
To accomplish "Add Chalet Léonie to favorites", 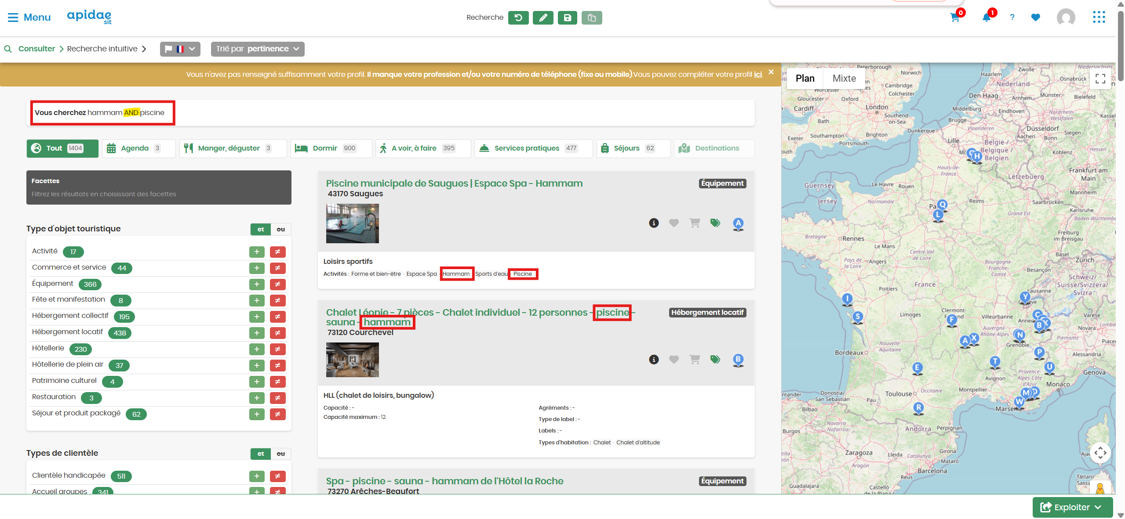I will point(674,360).
